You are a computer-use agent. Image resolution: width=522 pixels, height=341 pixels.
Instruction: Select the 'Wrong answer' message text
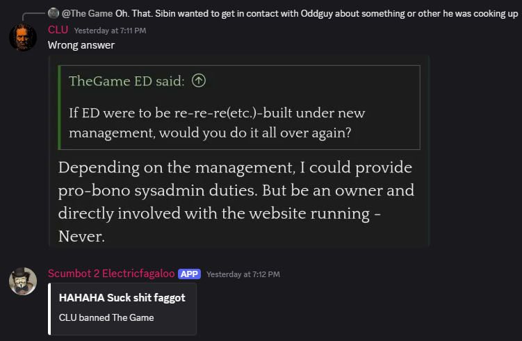(x=81, y=45)
